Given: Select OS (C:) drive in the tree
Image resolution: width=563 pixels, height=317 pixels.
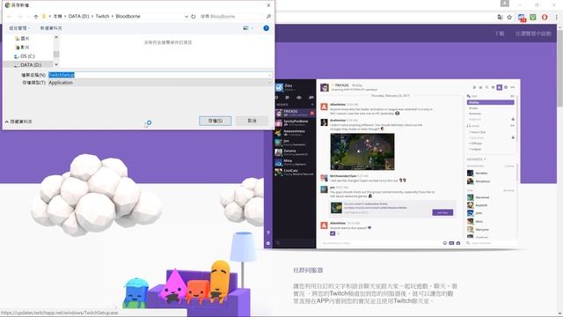Looking at the screenshot, I should pyautogui.click(x=25, y=56).
